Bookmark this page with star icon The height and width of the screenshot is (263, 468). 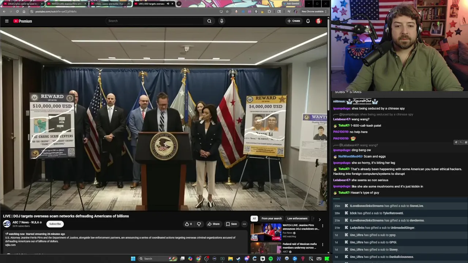pyautogui.click(x=227, y=11)
